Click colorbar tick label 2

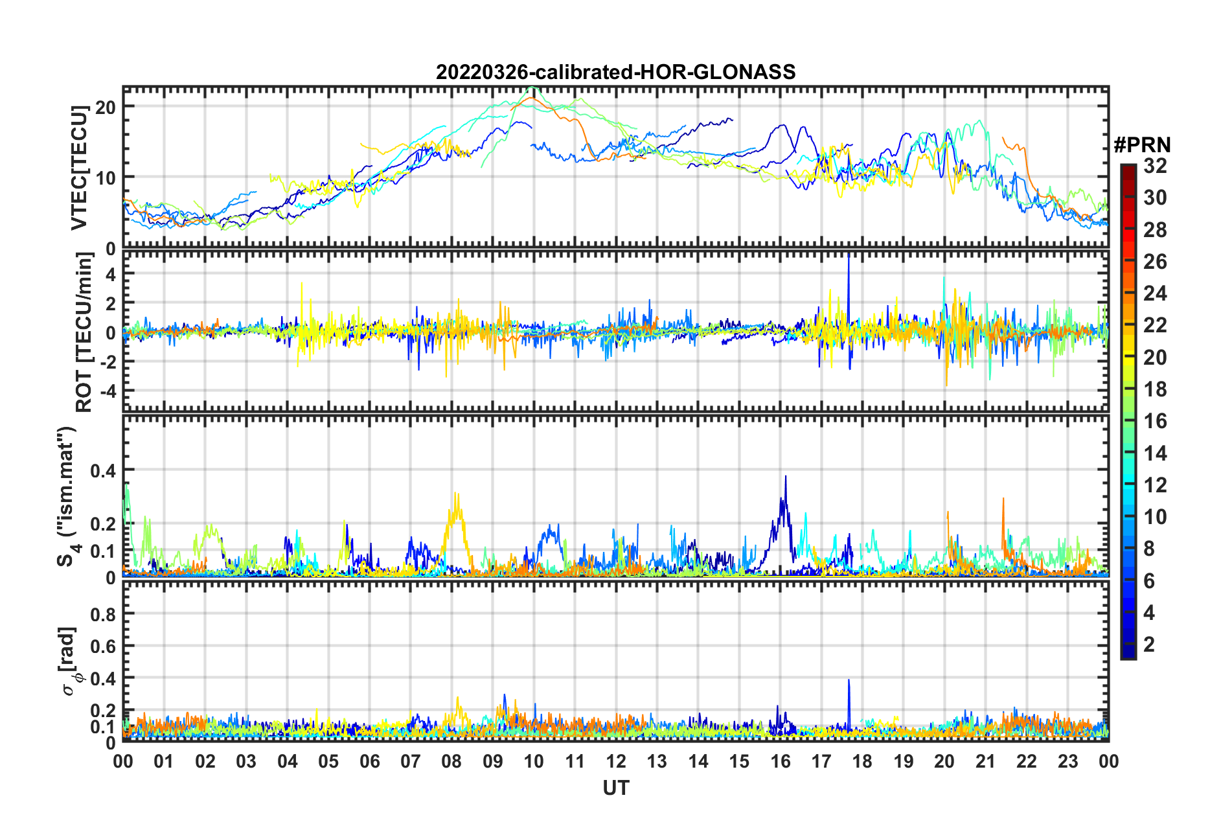pos(1149,645)
